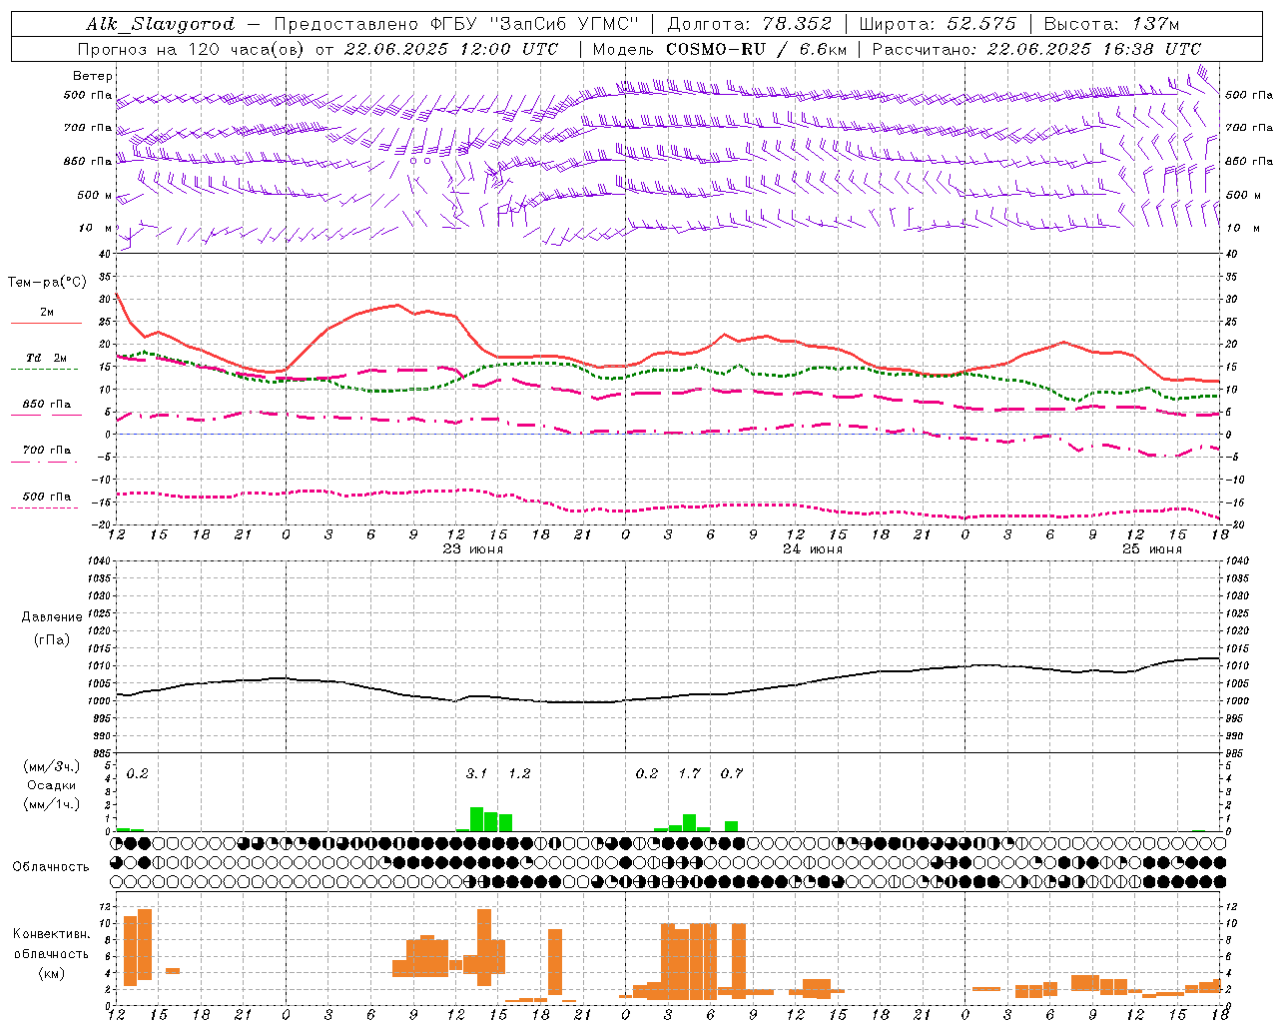Viewport: 1278px width, 1023px height.
Task: Click the Ветер wind panel label
Action: [x=92, y=76]
